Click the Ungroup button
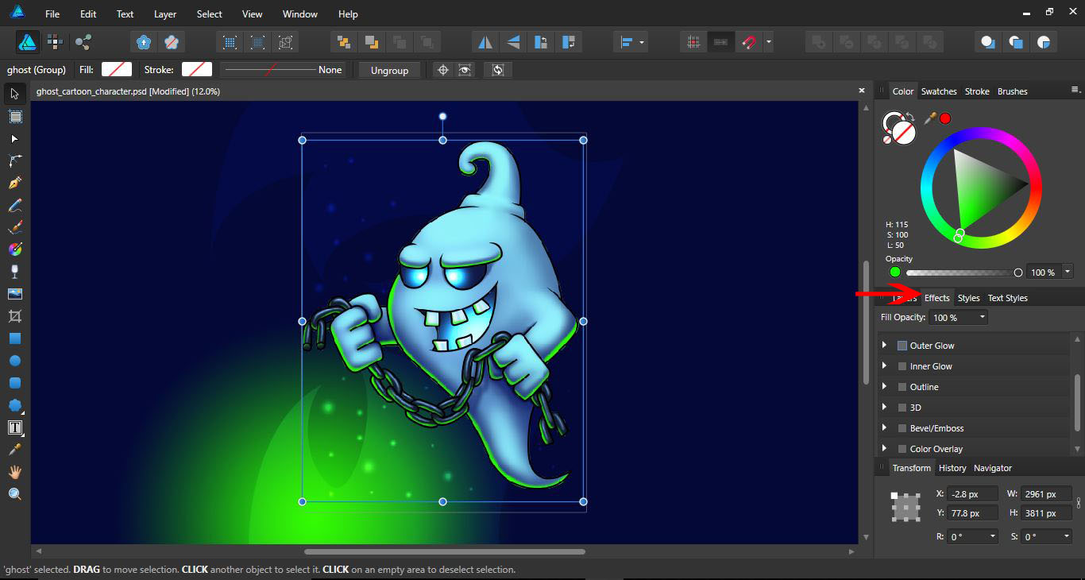 pyautogui.click(x=389, y=70)
